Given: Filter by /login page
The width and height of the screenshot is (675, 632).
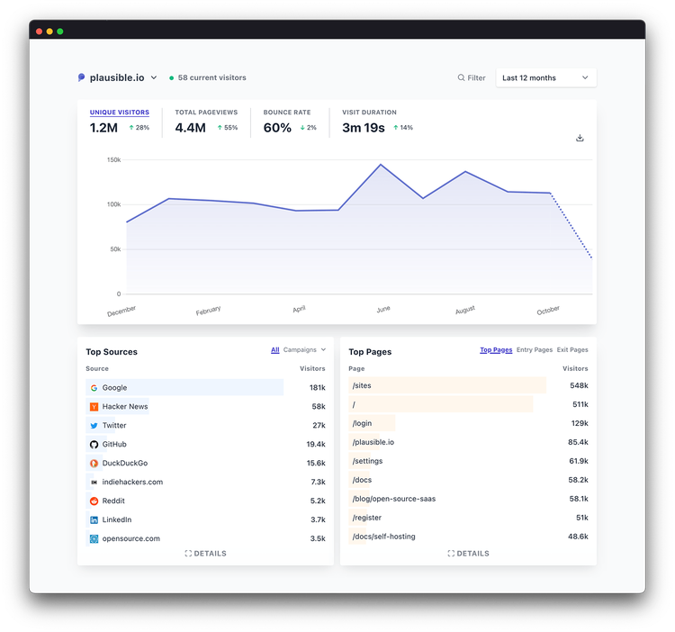Looking at the screenshot, I should 362,423.
